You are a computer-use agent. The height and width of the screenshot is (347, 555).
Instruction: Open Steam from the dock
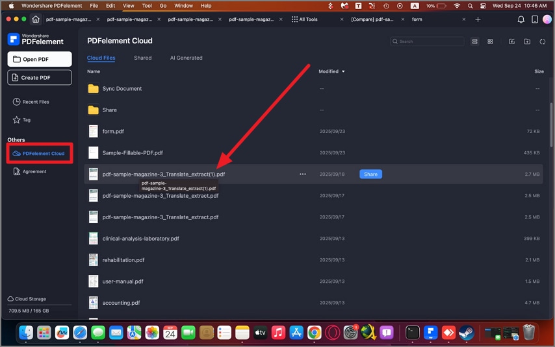click(467, 333)
